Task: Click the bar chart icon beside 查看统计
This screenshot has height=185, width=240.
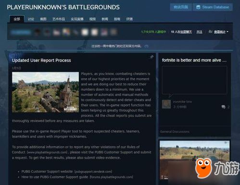Action: click(210, 32)
